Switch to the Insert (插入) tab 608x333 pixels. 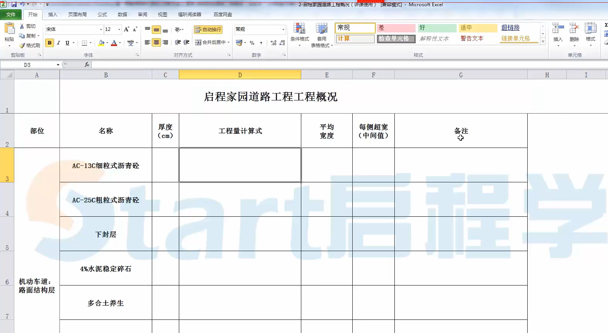[x=53, y=15]
